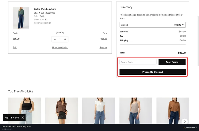
Task: Select the Waist Size: 24 text
Action: click(x=40, y=19)
